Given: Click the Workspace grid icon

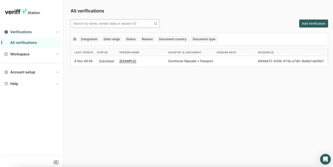Looking at the screenshot, I should tap(6, 54).
